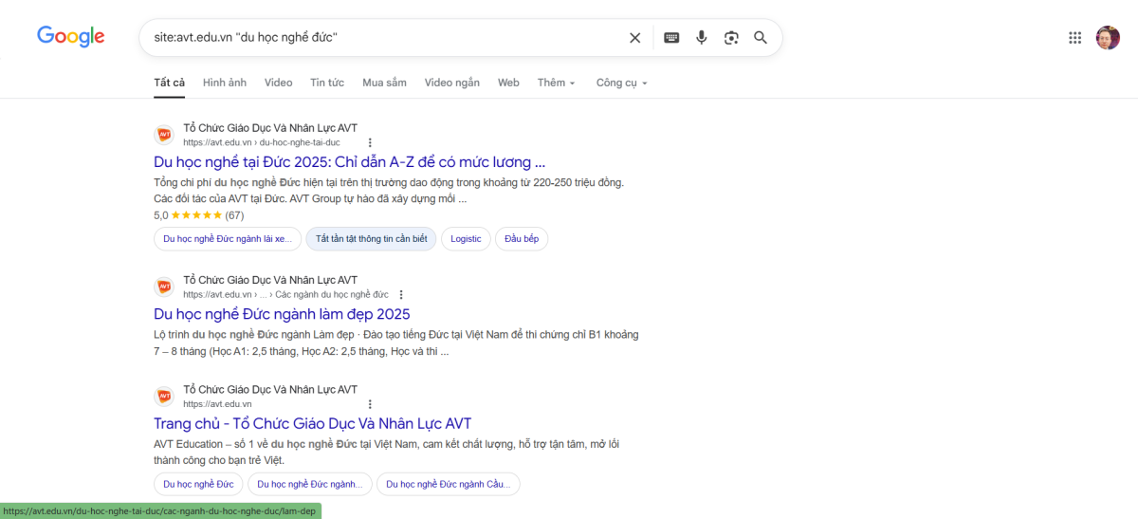Click the Logistic sitelink chip

466,239
